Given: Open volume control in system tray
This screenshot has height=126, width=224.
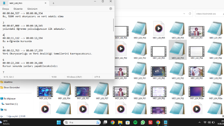Looking at the screenshot, I should (x=209, y=122).
